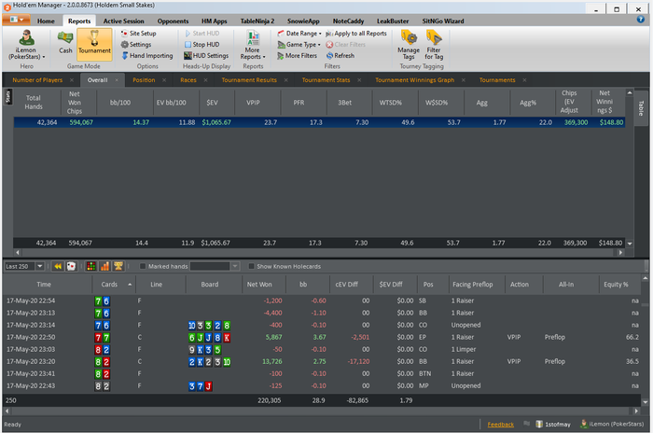Open the Active Session tab
Viewport: 653px width, 433px height.
pos(124,21)
